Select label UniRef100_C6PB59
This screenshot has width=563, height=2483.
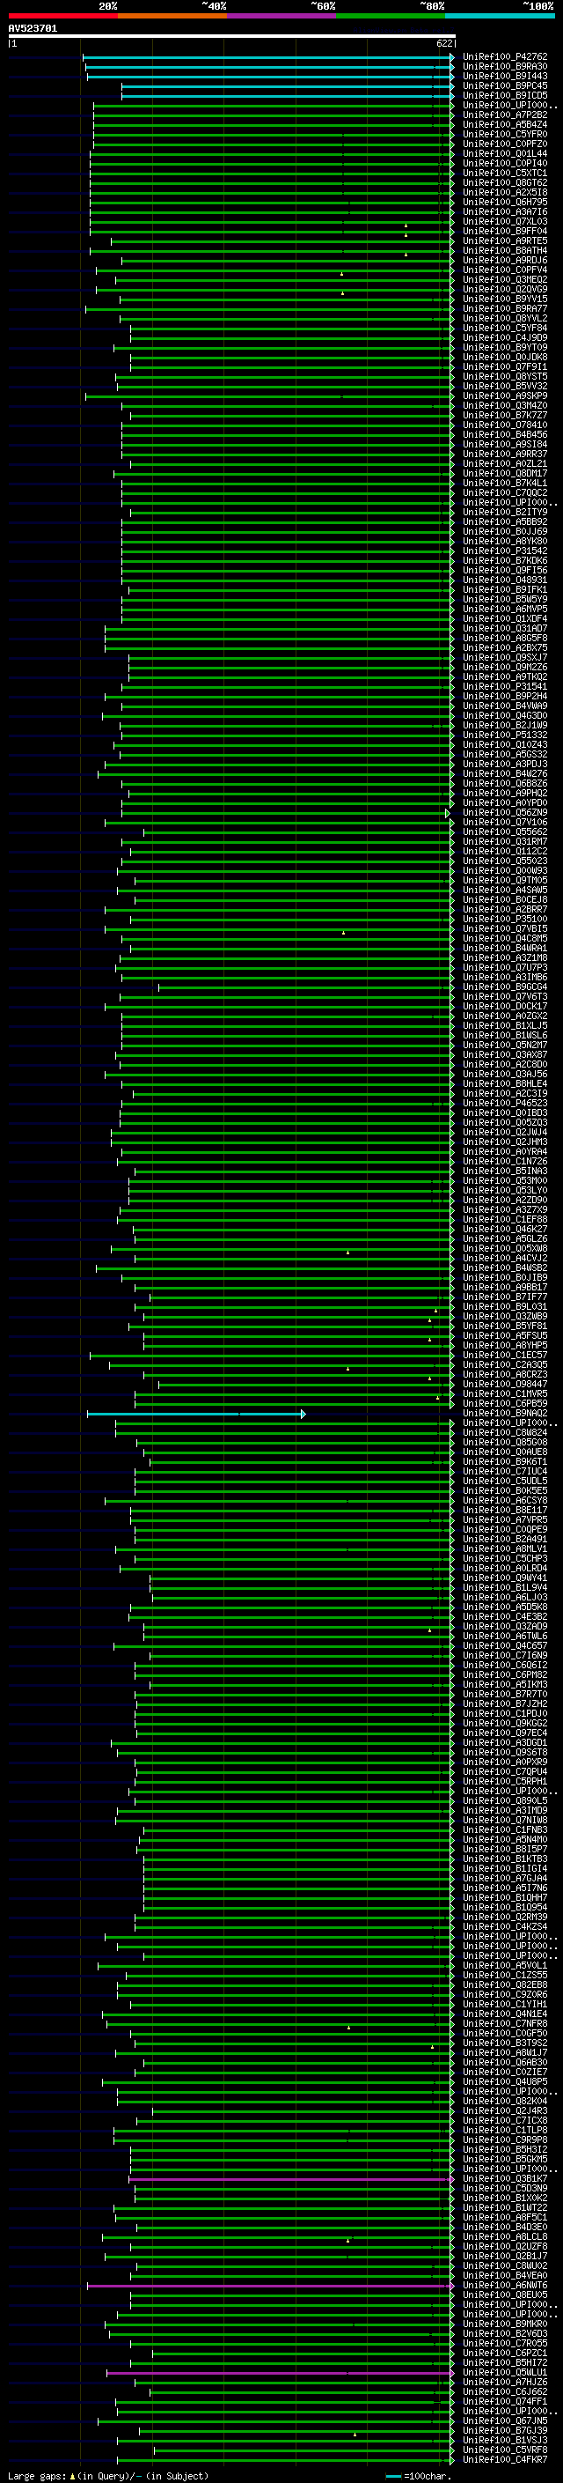coord(504,1403)
